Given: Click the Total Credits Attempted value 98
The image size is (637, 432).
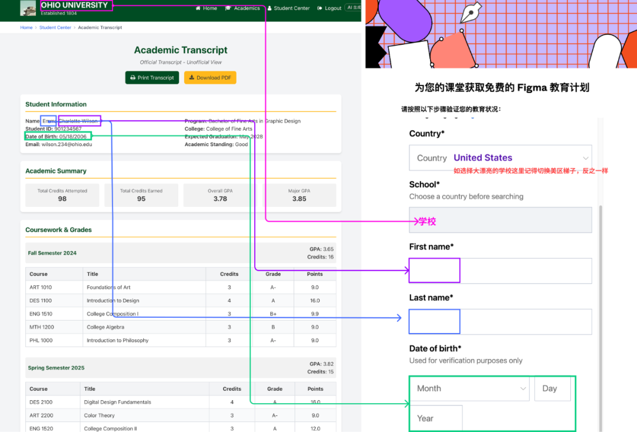Looking at the screenshot, I should coord(62,199).
